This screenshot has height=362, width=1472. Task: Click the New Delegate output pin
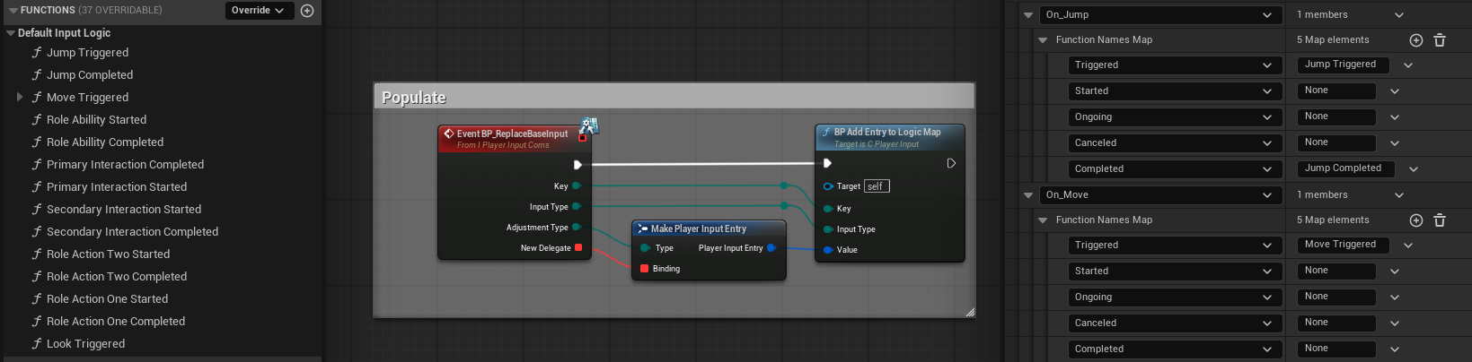(578, 248)
